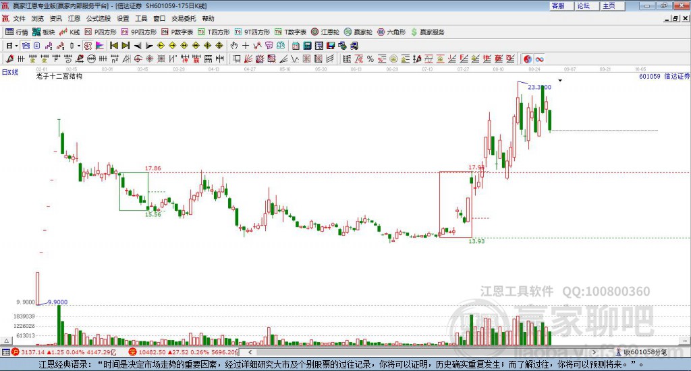Select the red pencil drawing tool

tap(9, 59)
